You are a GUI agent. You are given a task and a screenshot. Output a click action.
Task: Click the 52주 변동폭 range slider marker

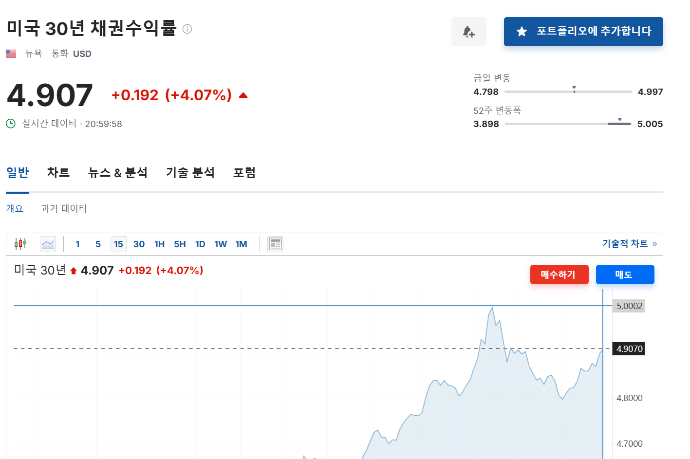[620, 120]
